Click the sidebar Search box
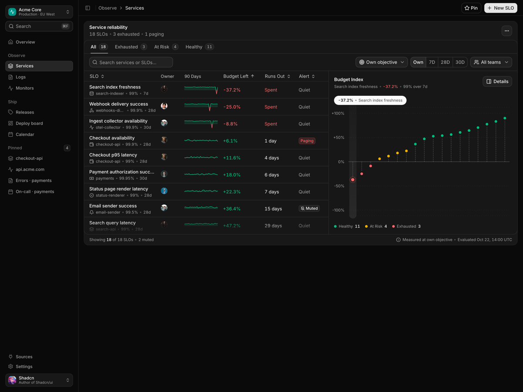The image size is (523, 392). pyautogui.click(x=39, y=26)
